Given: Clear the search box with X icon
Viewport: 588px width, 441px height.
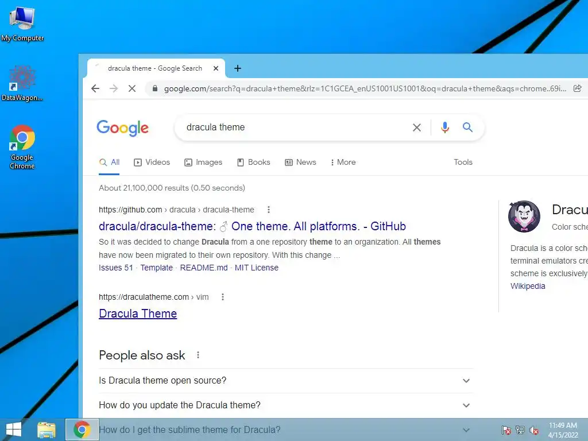Looking at the screenshot, I should (417, 127).
